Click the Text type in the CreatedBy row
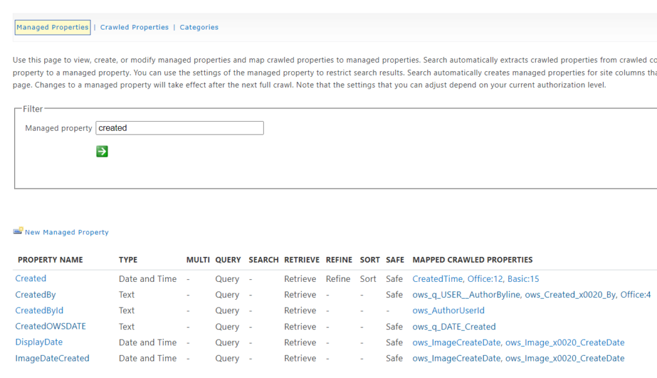Screen dimensions: 657x378 [x=126, y=295]
